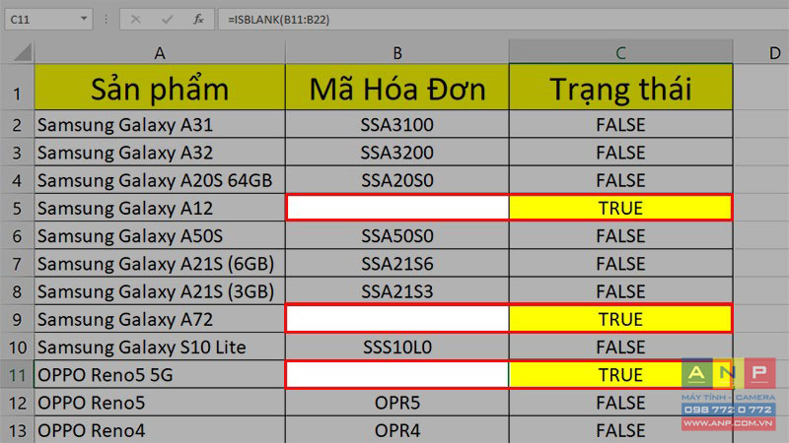The image size is (789, 443).
Task: Click invoice code 'OPR4'
Action: pyautogui.click(x=397, y=430)
